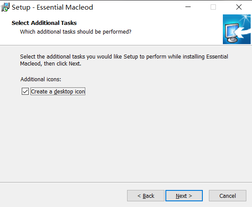Click the empty grey area below the checkbox
This screenshot has width=252, height=207.
(x=125, y=137)
